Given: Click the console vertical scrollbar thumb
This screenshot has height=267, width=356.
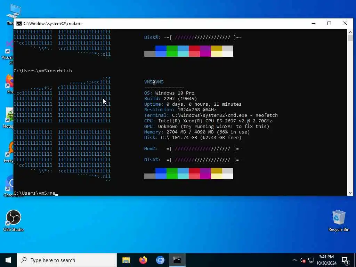Looking at the screenshot, I should (x=350, y=38).
